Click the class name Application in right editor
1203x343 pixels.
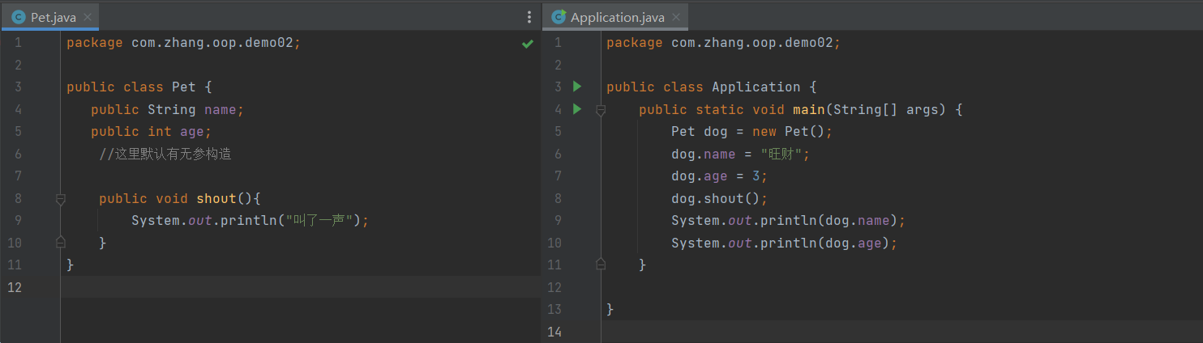(756, 87)
